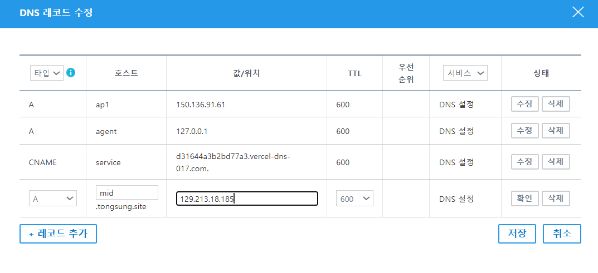Save changes with the 저장 button
Image resolution: width=598 pixels, height=273 pixels.
click(x=517, y=234)
